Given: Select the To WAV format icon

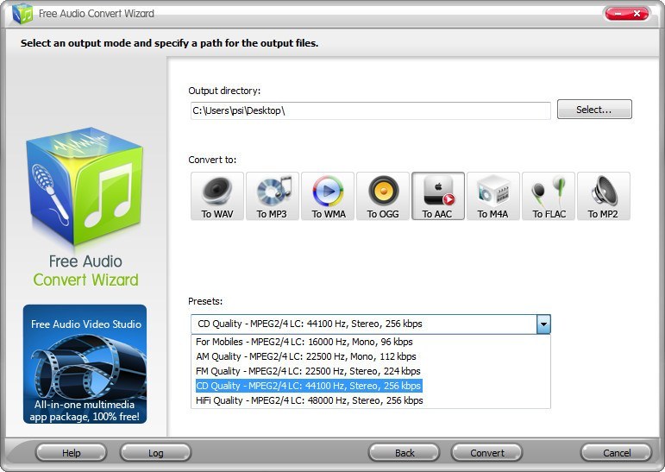Looking at the screenshot, I should (217, 196).
